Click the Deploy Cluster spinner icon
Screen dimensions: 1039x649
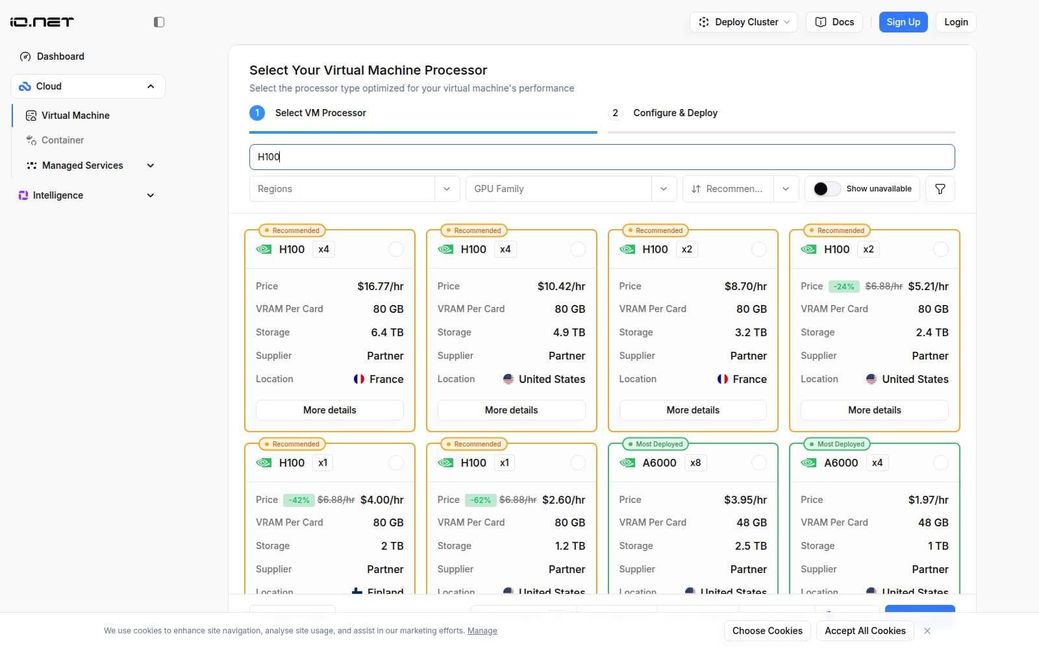click(703, 22)
